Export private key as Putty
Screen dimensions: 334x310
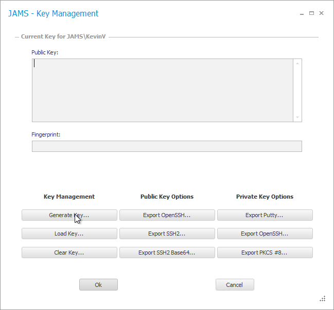[265, 215]
